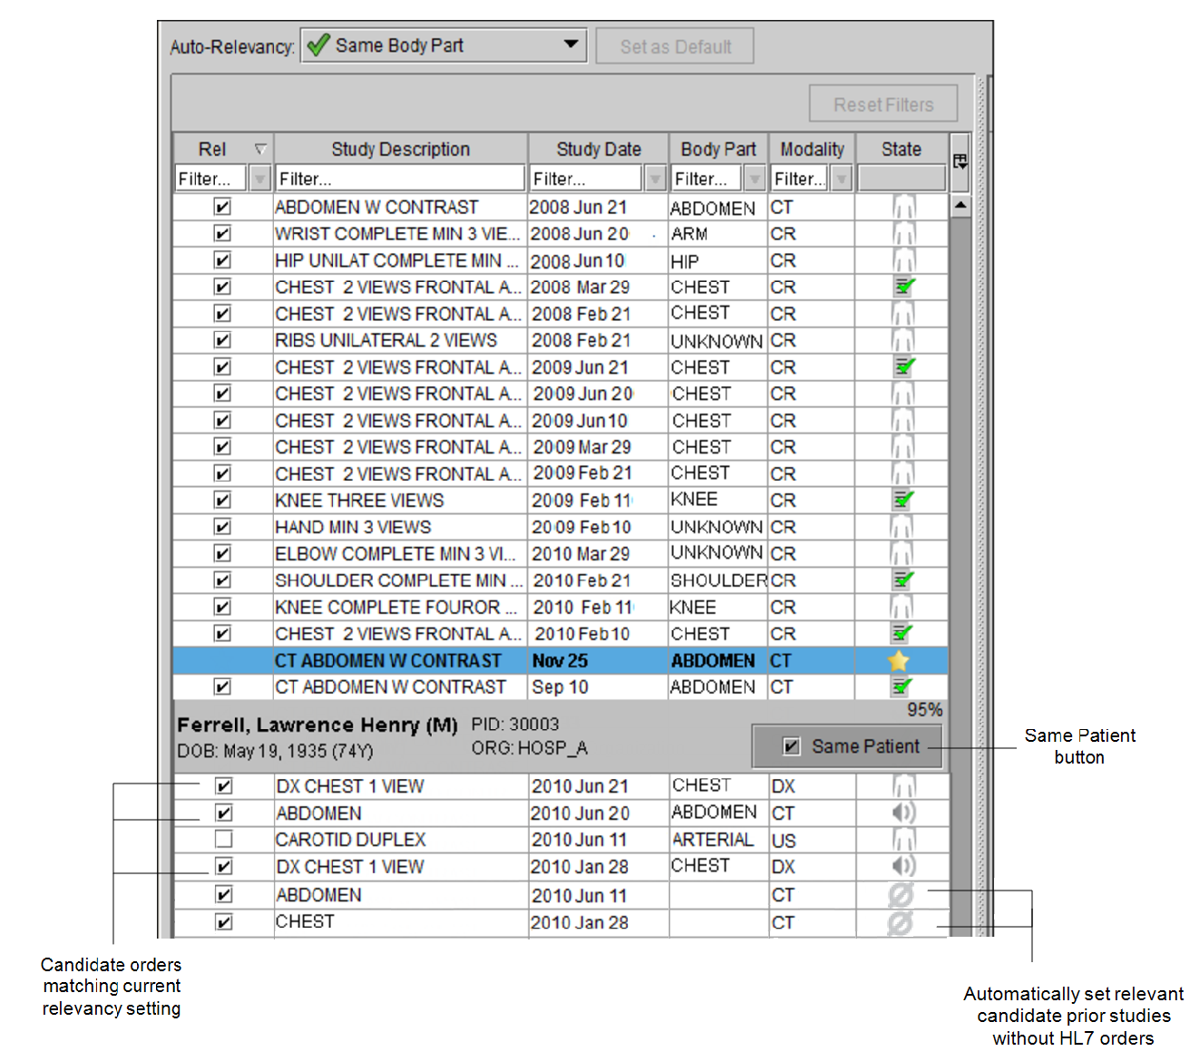Click the Reset Filters button
This screenshot has height=1061, width=1199.
point(882,104)
